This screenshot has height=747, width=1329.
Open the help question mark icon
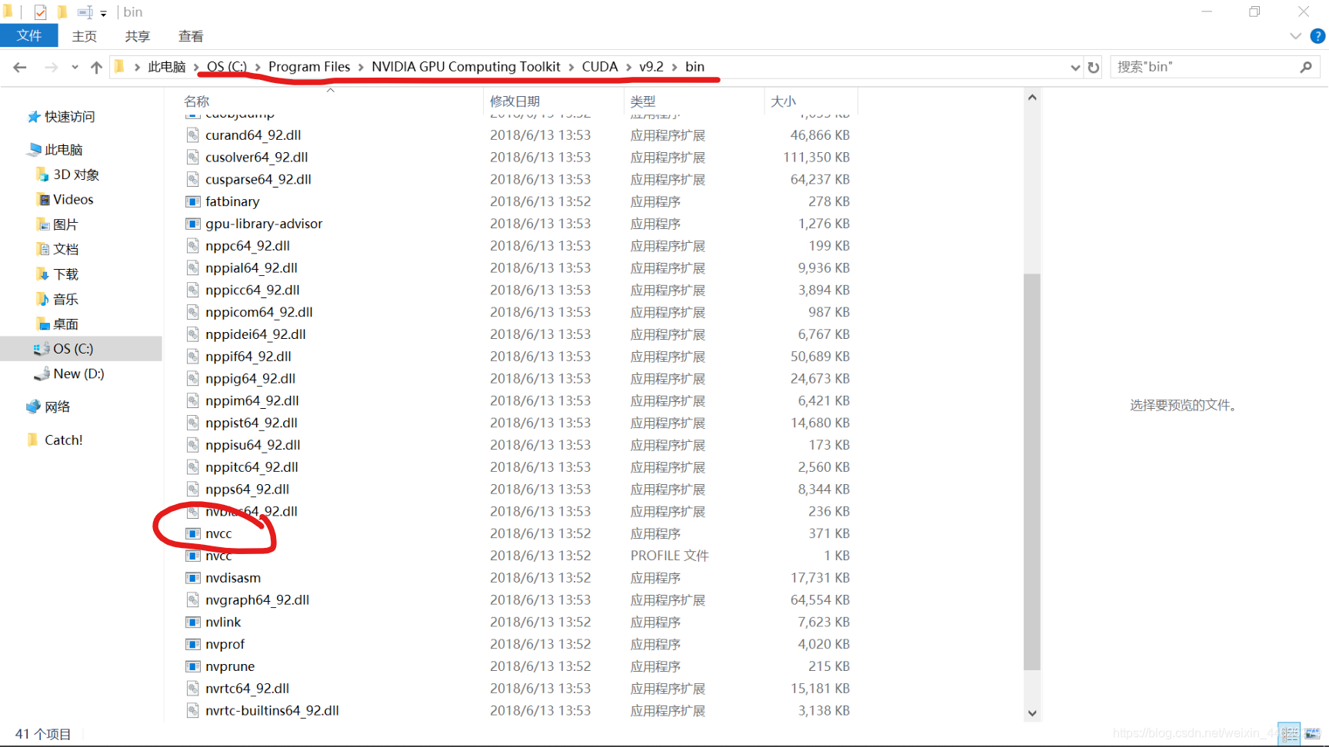(x=1317, y=36)
